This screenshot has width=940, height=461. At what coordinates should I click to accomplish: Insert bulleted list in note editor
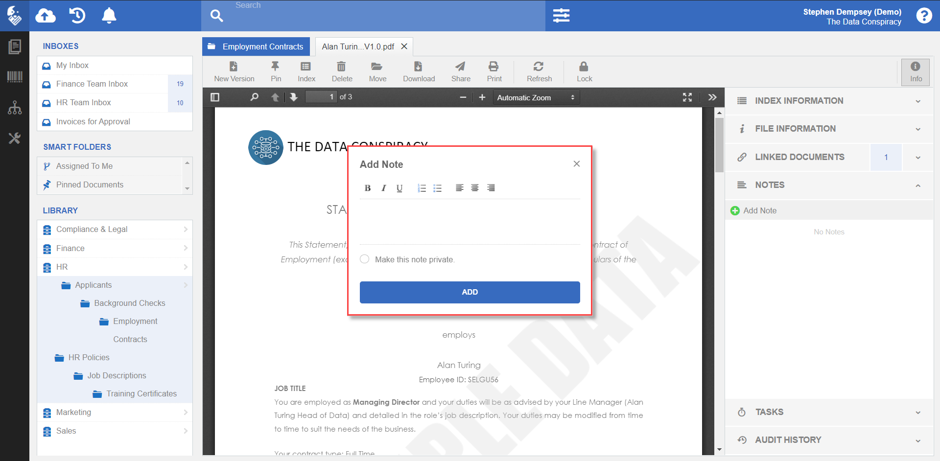[x=437, y=188]
